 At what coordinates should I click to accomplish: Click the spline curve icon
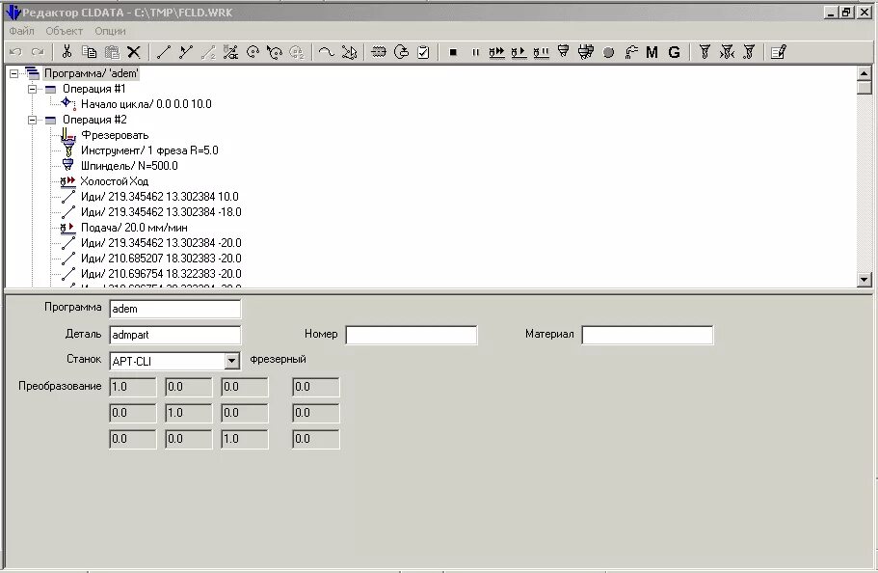[x=326, y=52]
